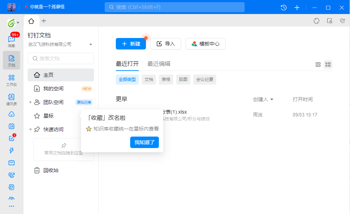Click the refresh icon above the document area

316,21
